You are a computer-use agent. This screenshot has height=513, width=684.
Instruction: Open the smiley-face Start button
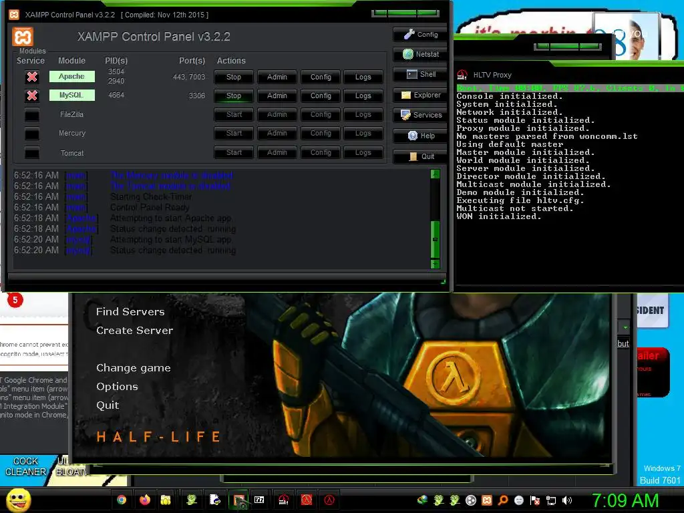coord(18,500)
